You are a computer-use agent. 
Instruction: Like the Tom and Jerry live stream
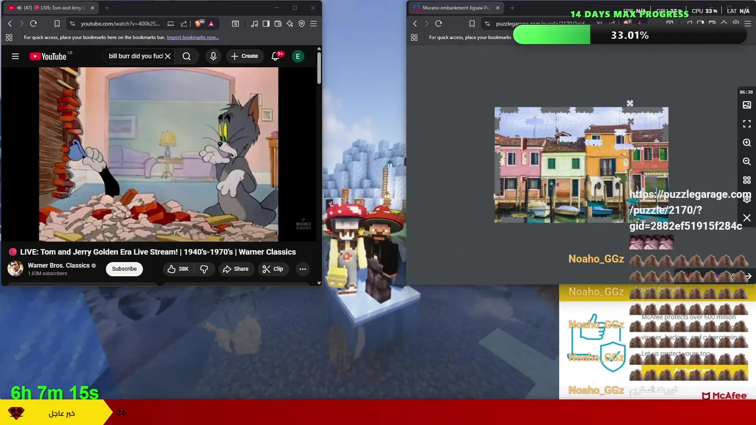coord(177,269)
